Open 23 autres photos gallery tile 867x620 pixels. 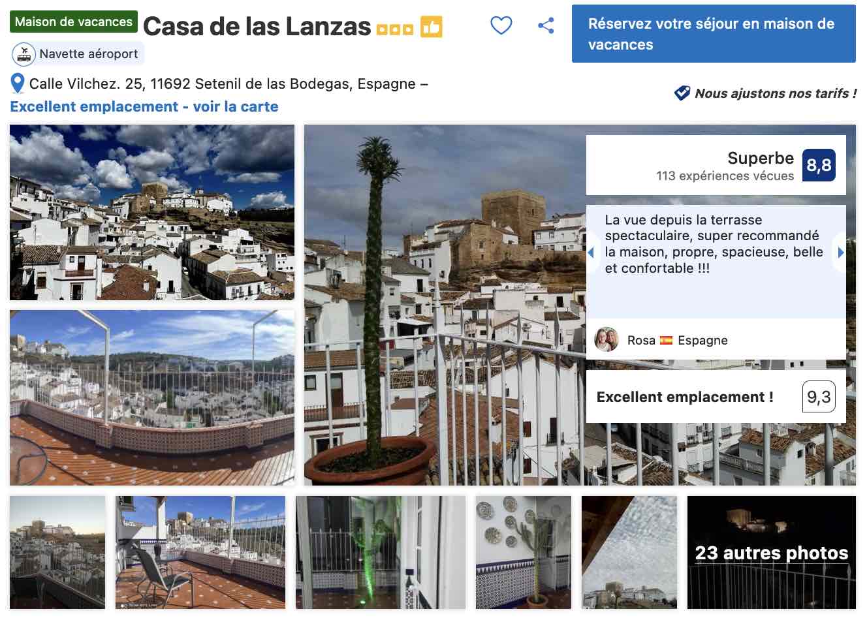(x=771, y=552)
